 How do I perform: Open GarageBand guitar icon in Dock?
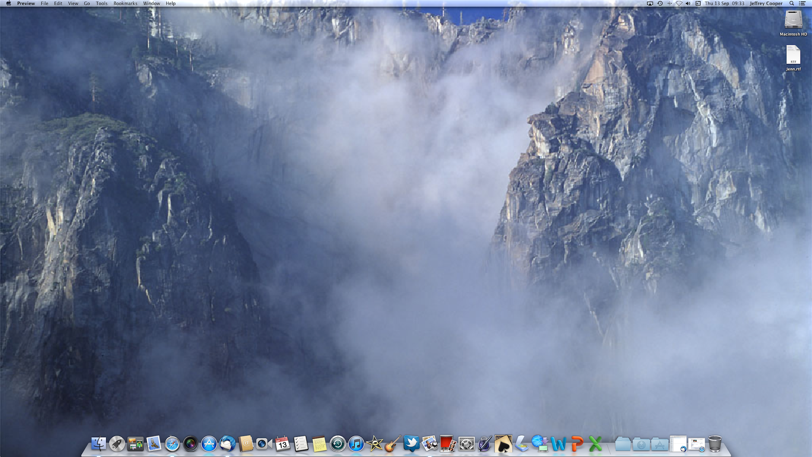pyautogui.click(x=393, y=444)
